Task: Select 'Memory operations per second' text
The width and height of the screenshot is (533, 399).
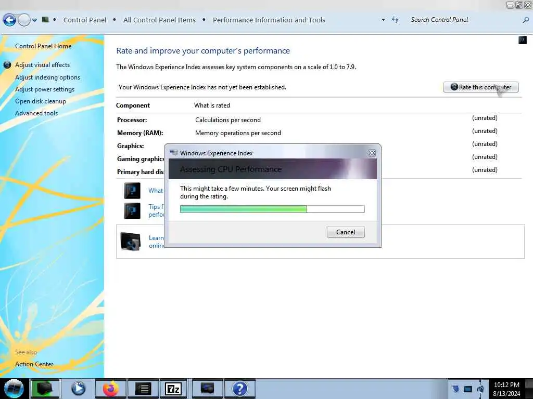Action: [238, 133]
